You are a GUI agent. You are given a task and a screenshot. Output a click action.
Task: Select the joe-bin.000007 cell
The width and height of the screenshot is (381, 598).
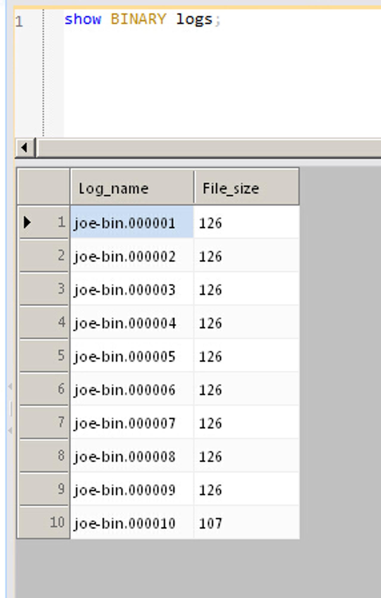click(132, 422)
